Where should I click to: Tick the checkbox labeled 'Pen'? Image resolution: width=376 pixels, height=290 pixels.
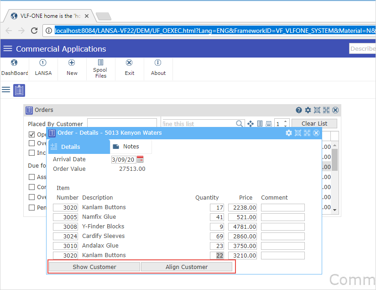pos(32,208)
